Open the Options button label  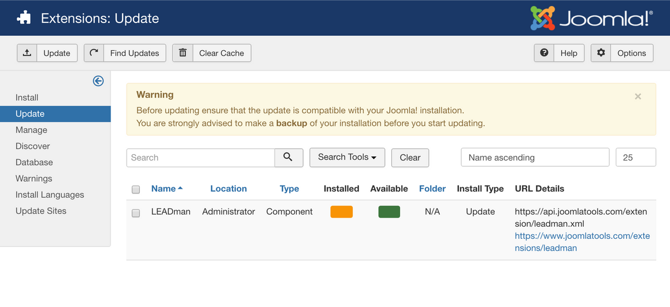coord(631,53)
